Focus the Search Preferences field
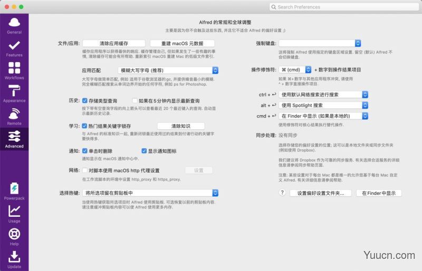 pyautogui.click(x=344, y=7)
